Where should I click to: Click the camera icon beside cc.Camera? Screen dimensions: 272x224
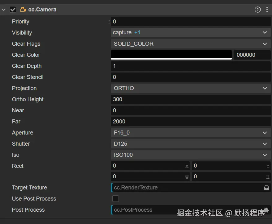23,10
